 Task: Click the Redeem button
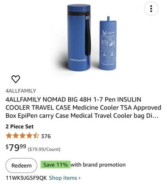click(x=21, y=166)
